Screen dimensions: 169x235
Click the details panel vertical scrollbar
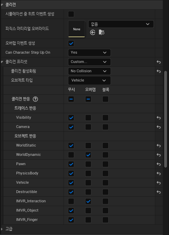click(166, 119)
